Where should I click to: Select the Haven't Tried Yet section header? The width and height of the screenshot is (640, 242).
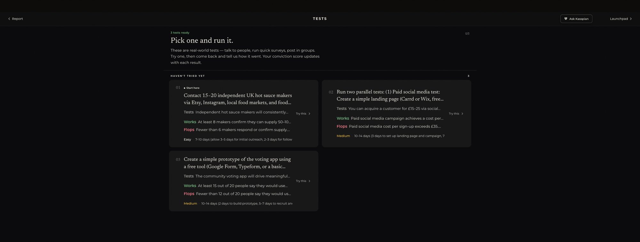coord(188,76)
